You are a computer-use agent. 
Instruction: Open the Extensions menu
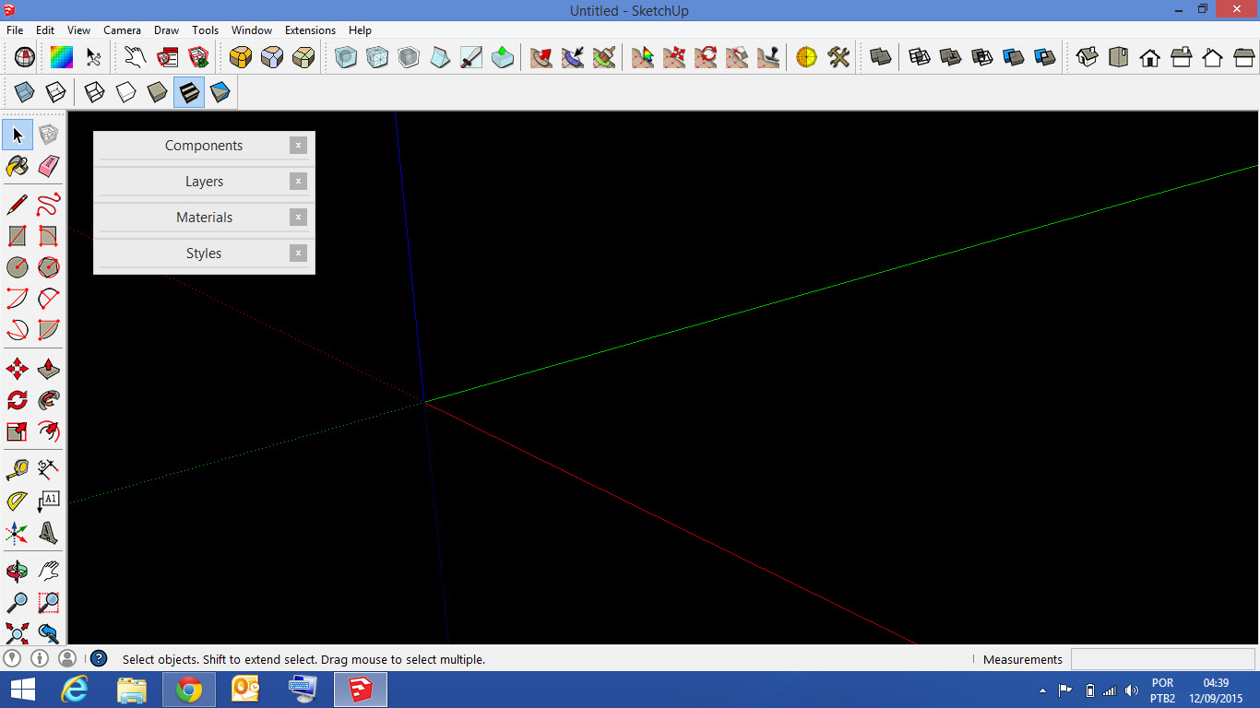tap(310, 30)
